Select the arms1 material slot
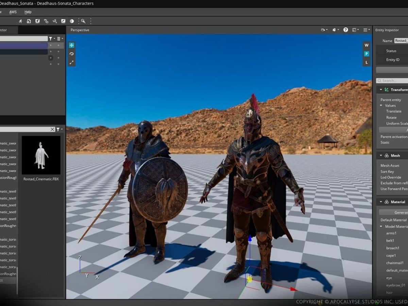408x306 pixels. tap(391, 233)
